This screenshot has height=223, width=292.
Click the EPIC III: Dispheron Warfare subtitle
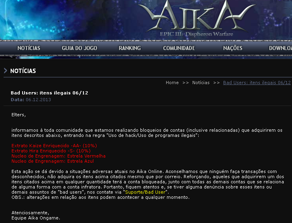[197, 34]
